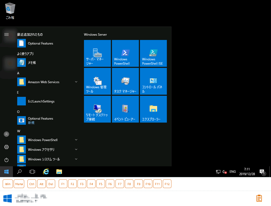Screen dimensions: 271x206
Task: Expand the Windows PowerShell folder
Action: tap(47, 140)
